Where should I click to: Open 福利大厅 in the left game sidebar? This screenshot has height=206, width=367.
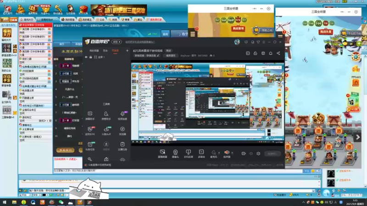(x=6, y=35)
